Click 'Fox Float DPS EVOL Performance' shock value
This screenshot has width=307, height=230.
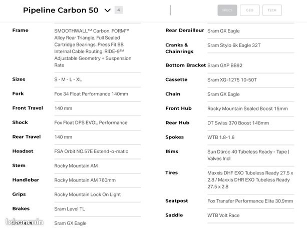point(91,122)
